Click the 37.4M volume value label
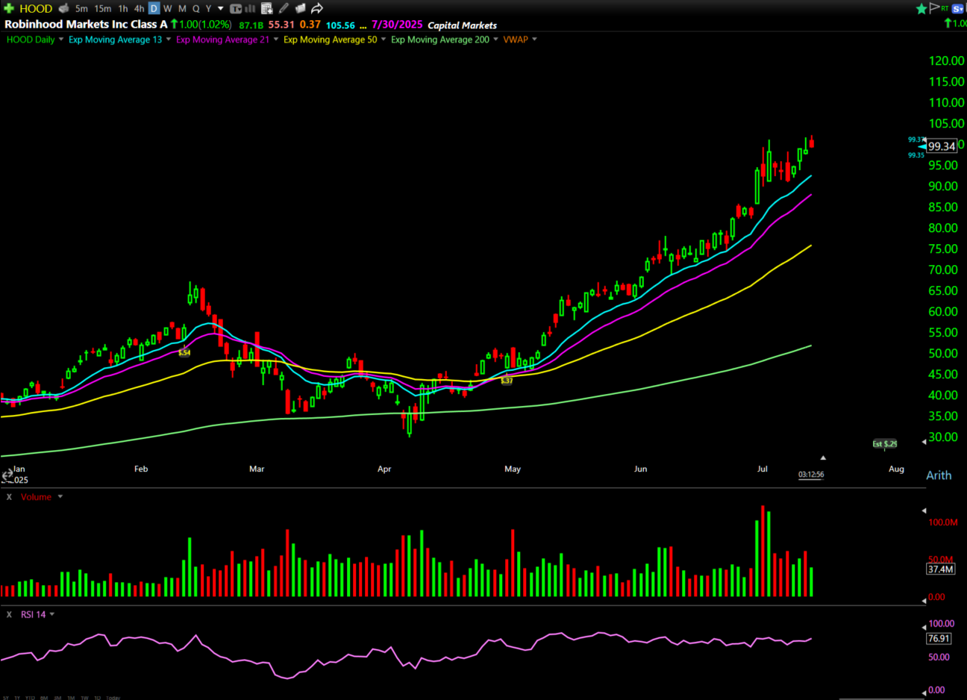 coord(940,569)
